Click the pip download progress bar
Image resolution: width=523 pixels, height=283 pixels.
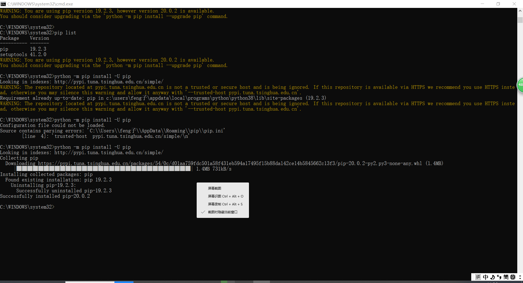(104, 169)
